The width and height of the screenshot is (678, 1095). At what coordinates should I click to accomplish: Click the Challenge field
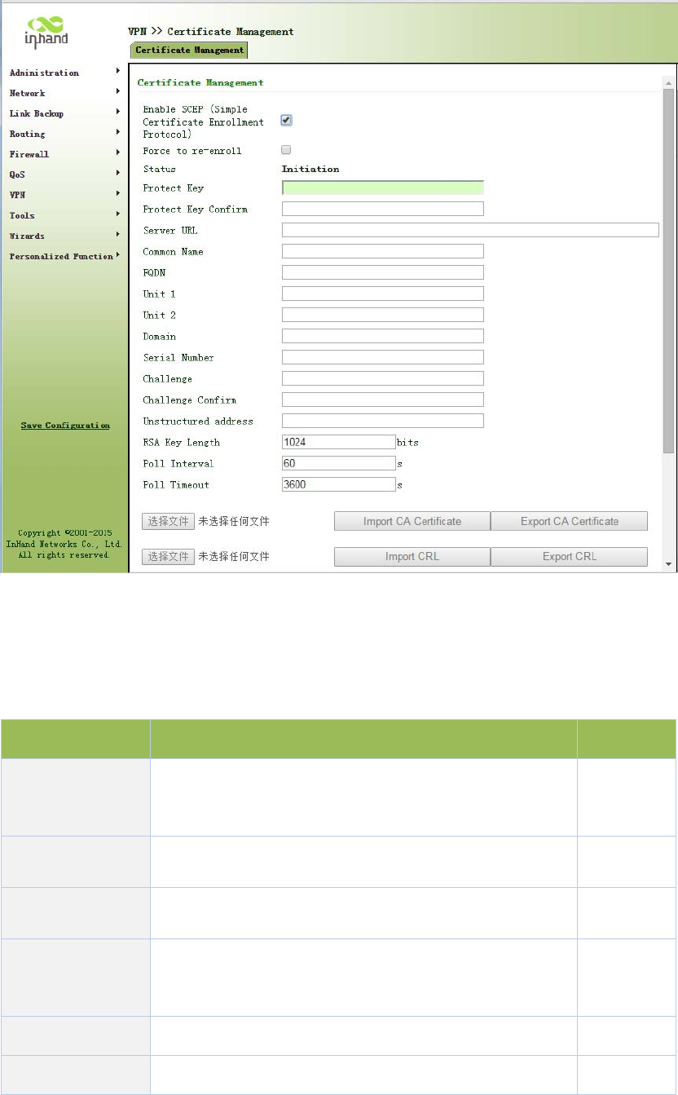click(x=383, y=378)
